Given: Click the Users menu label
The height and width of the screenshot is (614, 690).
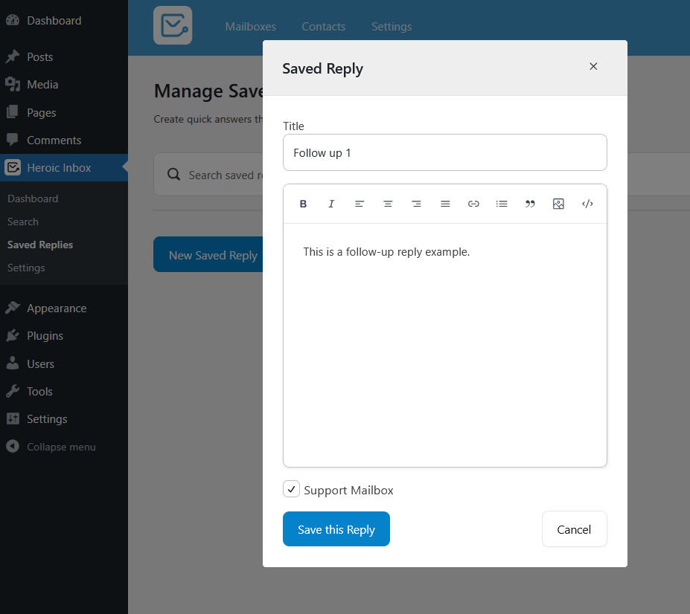Looking at the screenshot, I should click(x=40, y=364).
